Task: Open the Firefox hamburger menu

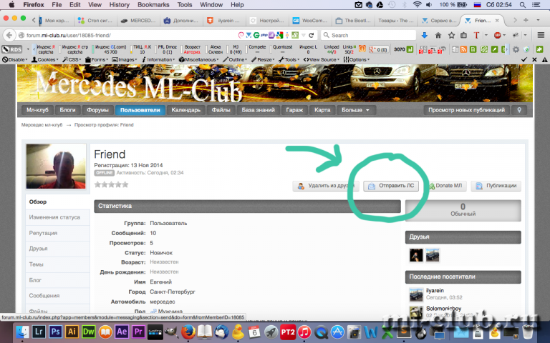Action: tap(541, 35)
